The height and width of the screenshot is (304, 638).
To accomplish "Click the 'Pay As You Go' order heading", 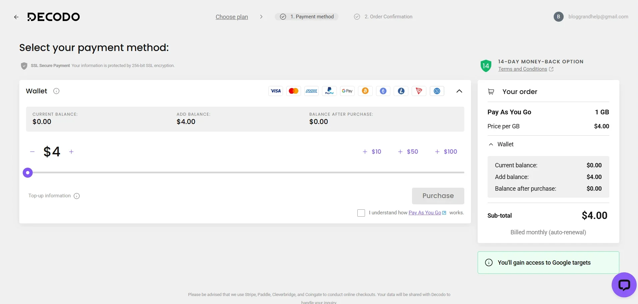I will coord(509,112).
